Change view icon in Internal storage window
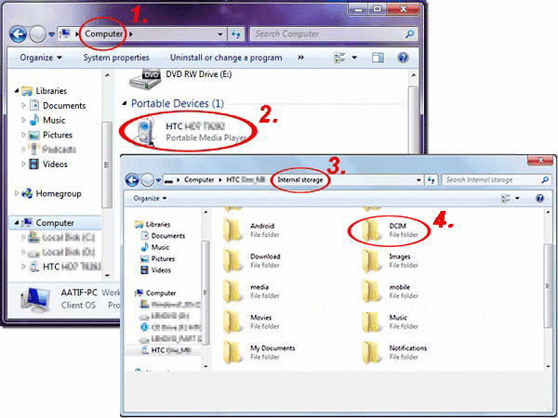This screenshot has height=418, width=558. [505, 199]
